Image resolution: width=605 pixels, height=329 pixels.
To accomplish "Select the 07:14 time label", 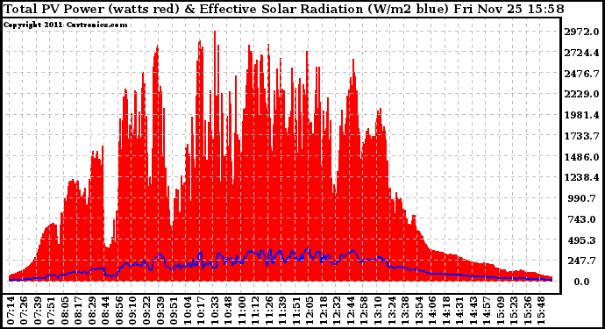I will pos(11,310).
